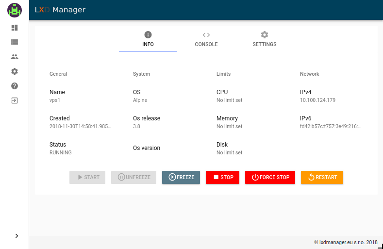Click the Os version label
Viewport: 383px width, 249px height.
pos(147,148)
